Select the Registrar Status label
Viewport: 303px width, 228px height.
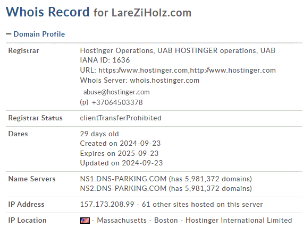pos(36,118)
